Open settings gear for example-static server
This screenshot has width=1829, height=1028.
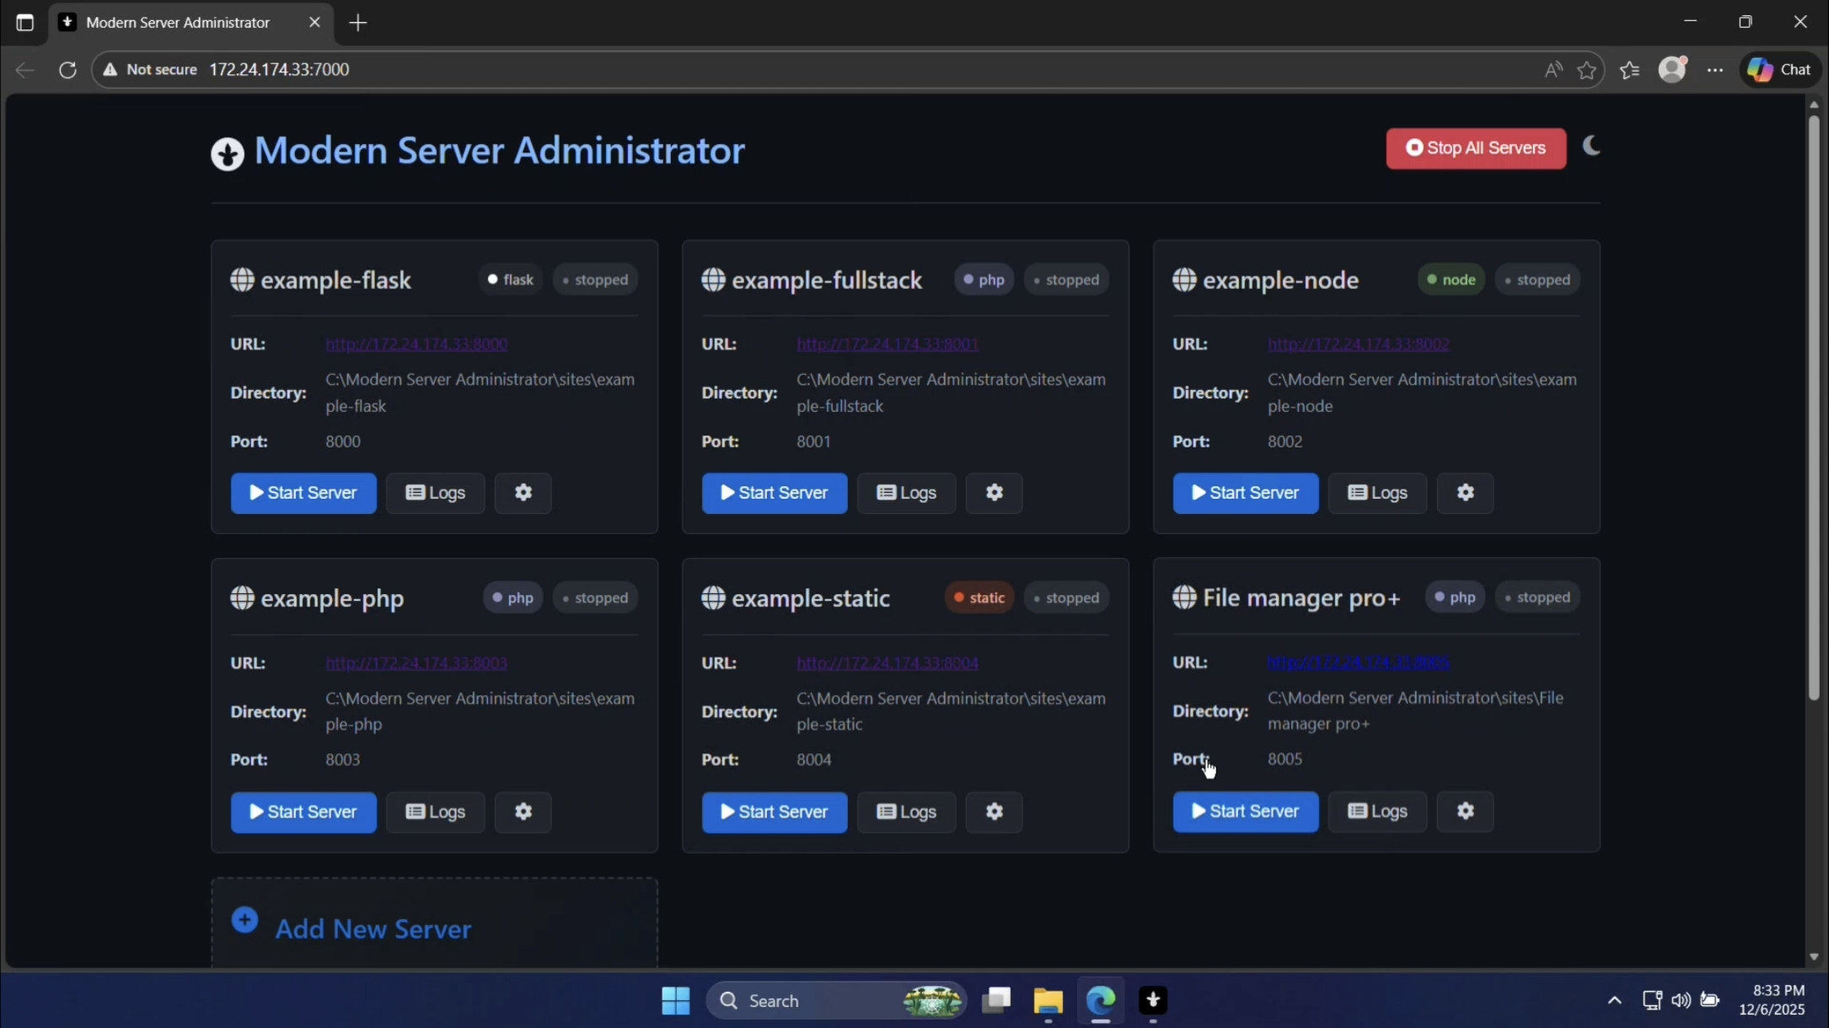(x=994, y=811)
